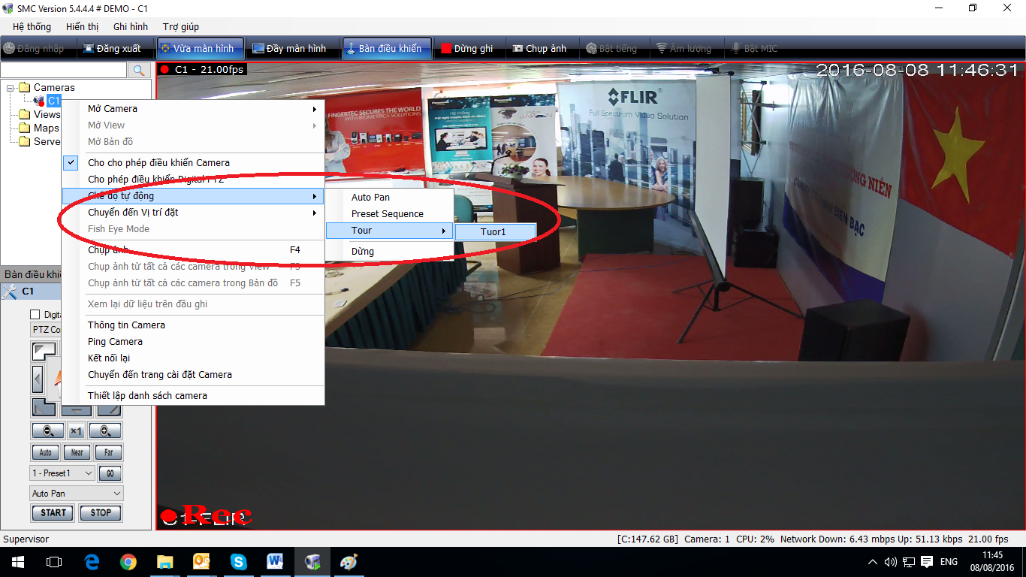The width and height of the screenshot is (1026, 577).
Task: Open Skype from the taskbar
Action: [x=239, y=562]
